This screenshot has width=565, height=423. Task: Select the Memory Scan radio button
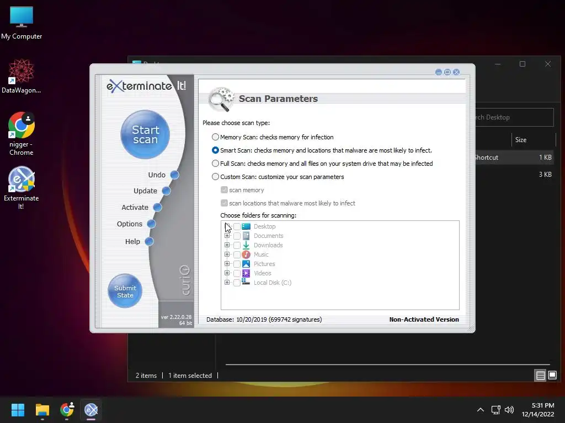click(x=215, y=137)
